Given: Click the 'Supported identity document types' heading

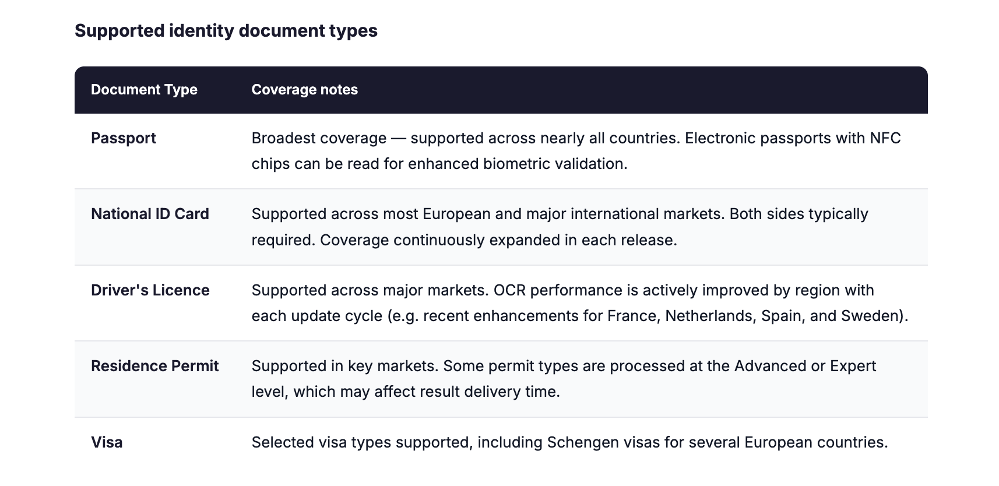Looking at the screenshot, I should pos(226,30).
